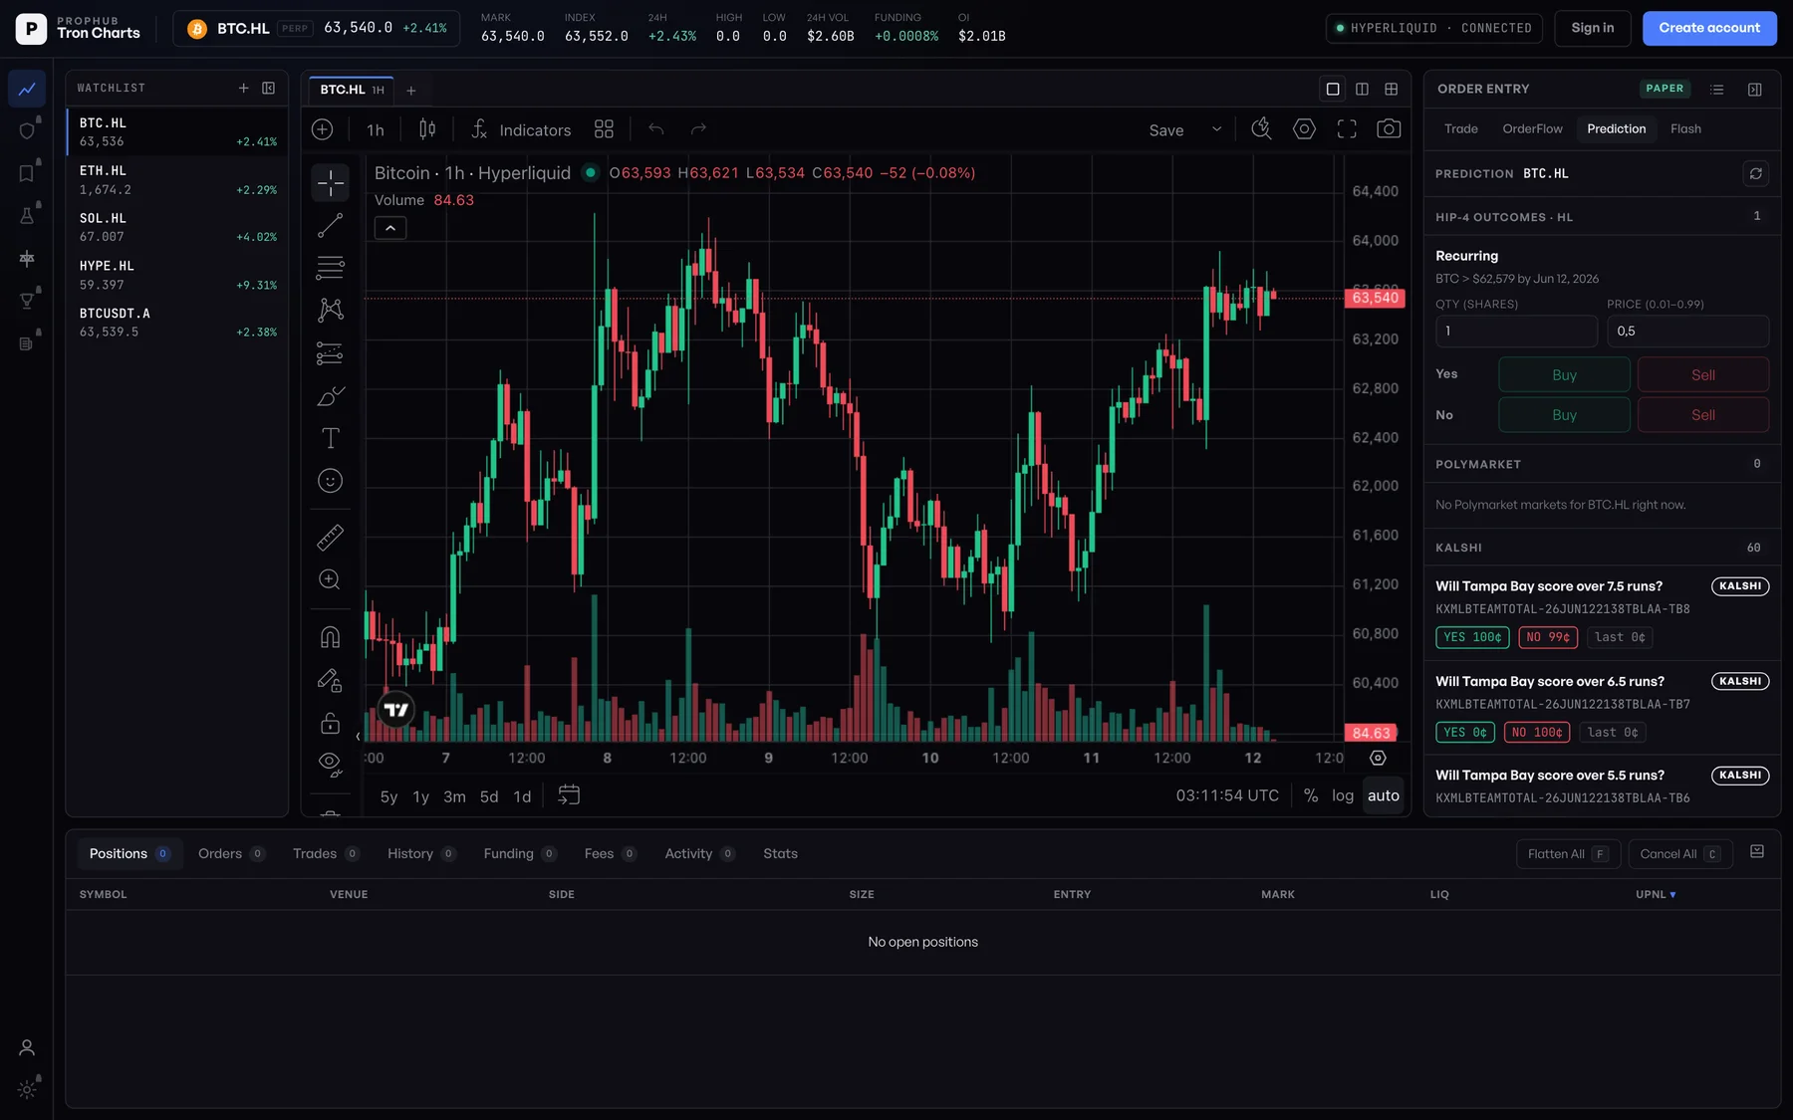The image size is (1793, 1120).
Task: Click YES 100¢ on the over 7.5 runs market
Action: [1472, 637]
